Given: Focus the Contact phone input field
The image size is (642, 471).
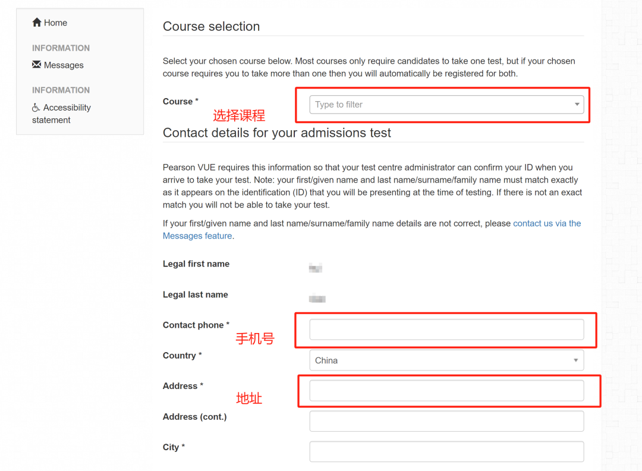Looking at the screenshot, I should pyautogui.click(x=446, y=329).
